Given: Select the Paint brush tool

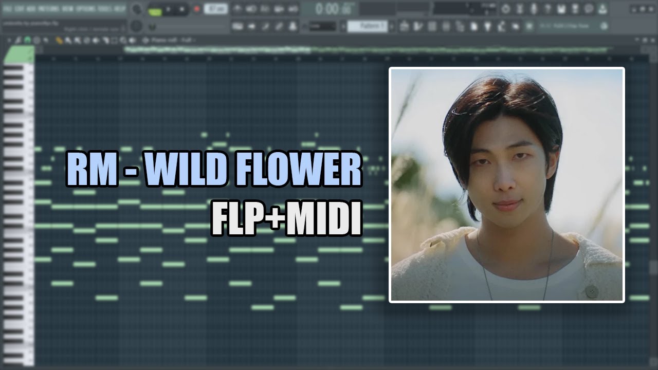Looking at the screenshot, I should (x=67, y=40).
